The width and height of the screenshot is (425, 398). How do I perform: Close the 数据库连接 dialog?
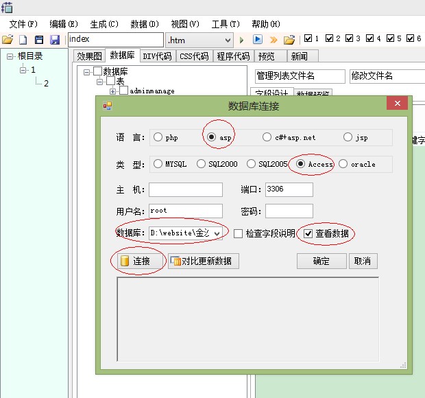point(398,103)
